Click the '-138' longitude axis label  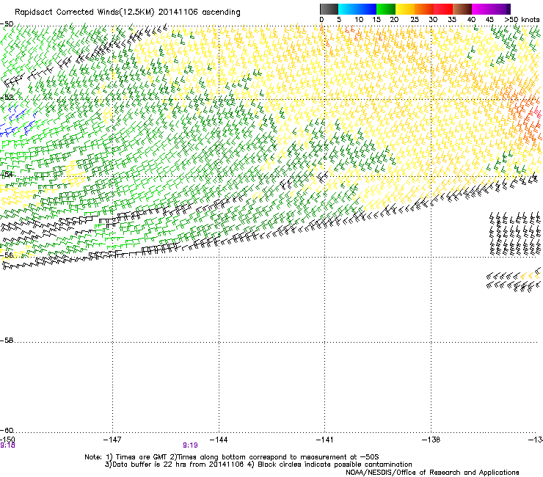tap(431, 440)
